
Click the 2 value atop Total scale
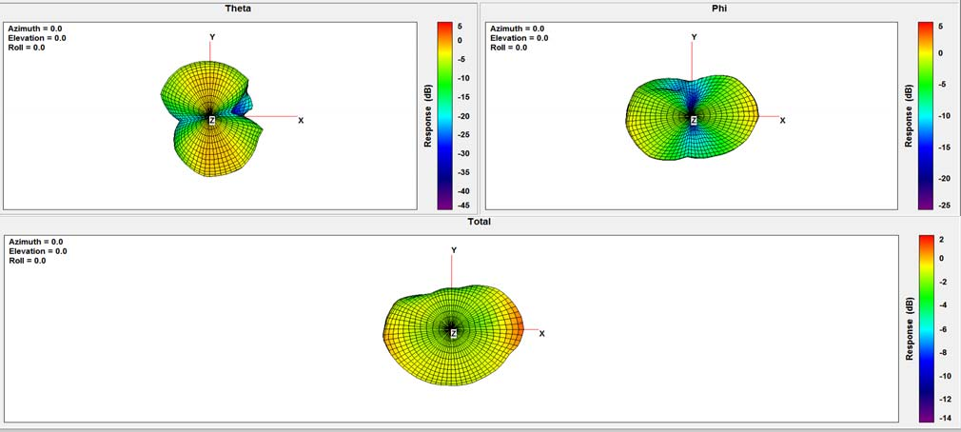[943, 240]
